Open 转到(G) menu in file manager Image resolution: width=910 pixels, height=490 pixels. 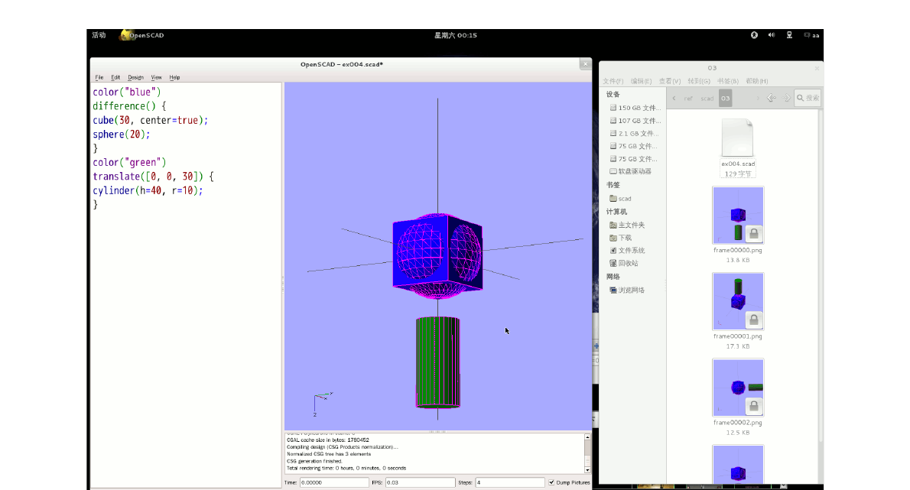click(699, 81)
